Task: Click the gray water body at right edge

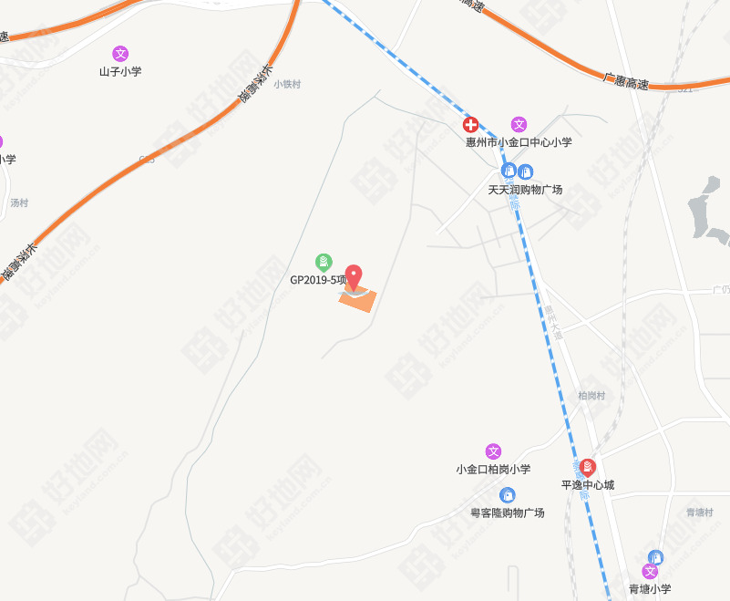Action: 707,210
